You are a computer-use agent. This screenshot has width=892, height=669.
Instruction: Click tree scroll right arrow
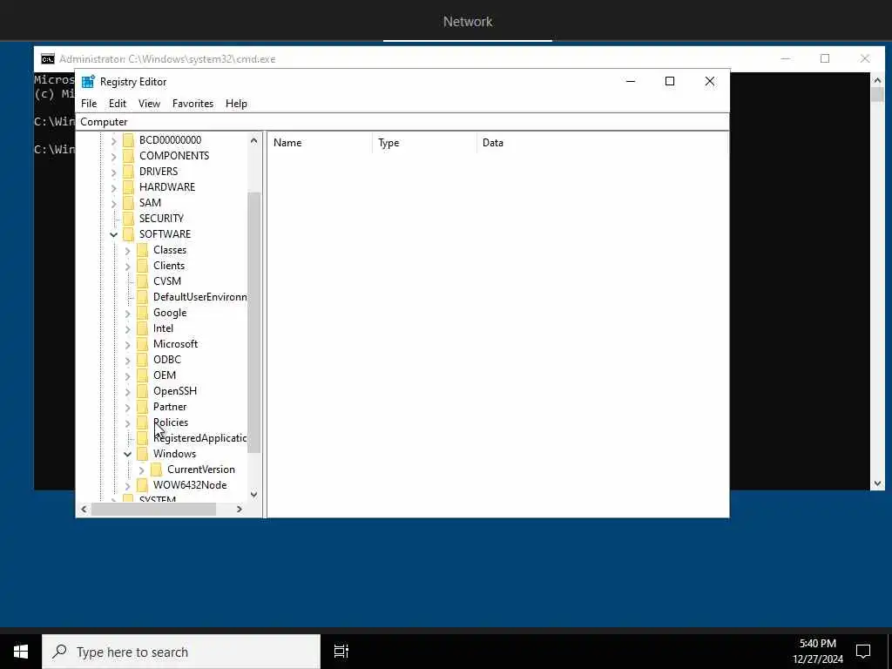(x=240, y=509)
